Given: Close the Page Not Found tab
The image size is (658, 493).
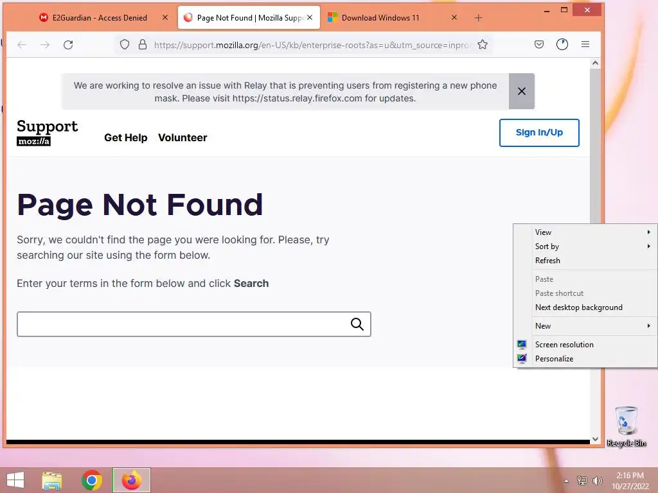Looking at the screenshot, I should pos(310,17).
